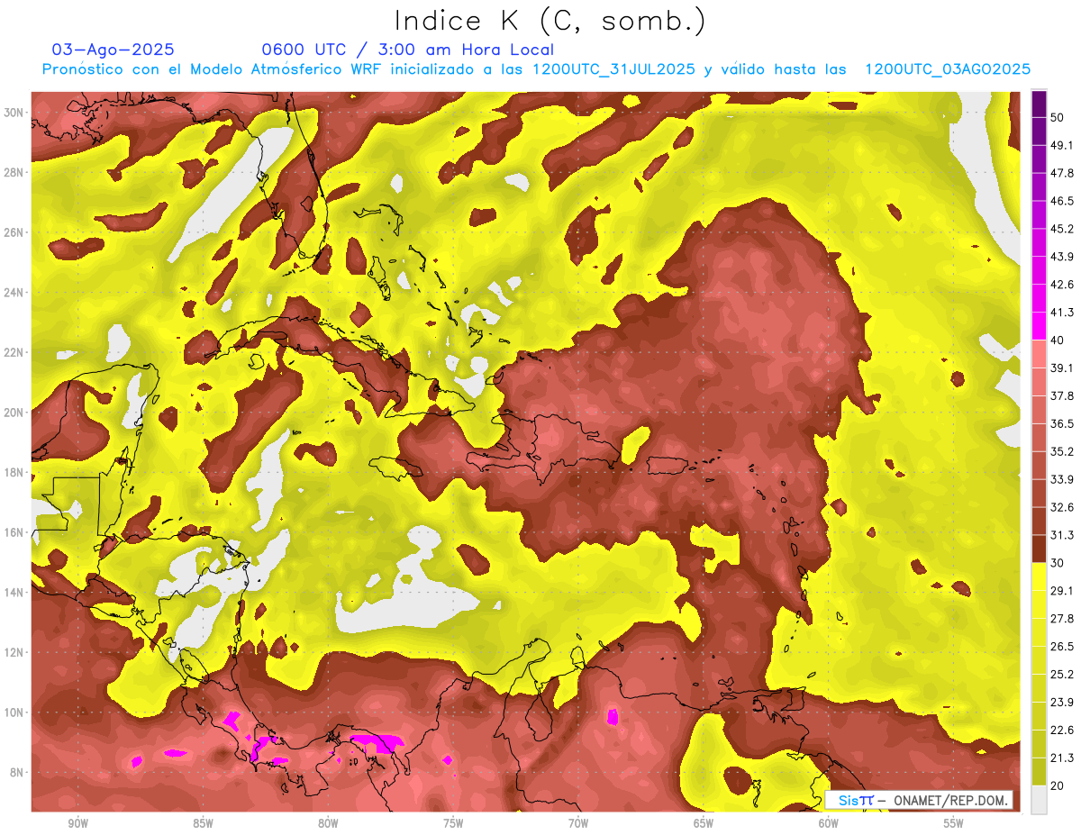This screenshot has height=835, width=1081.
Task: Click the '46.5' value on the color scale
Action: 1061,201
